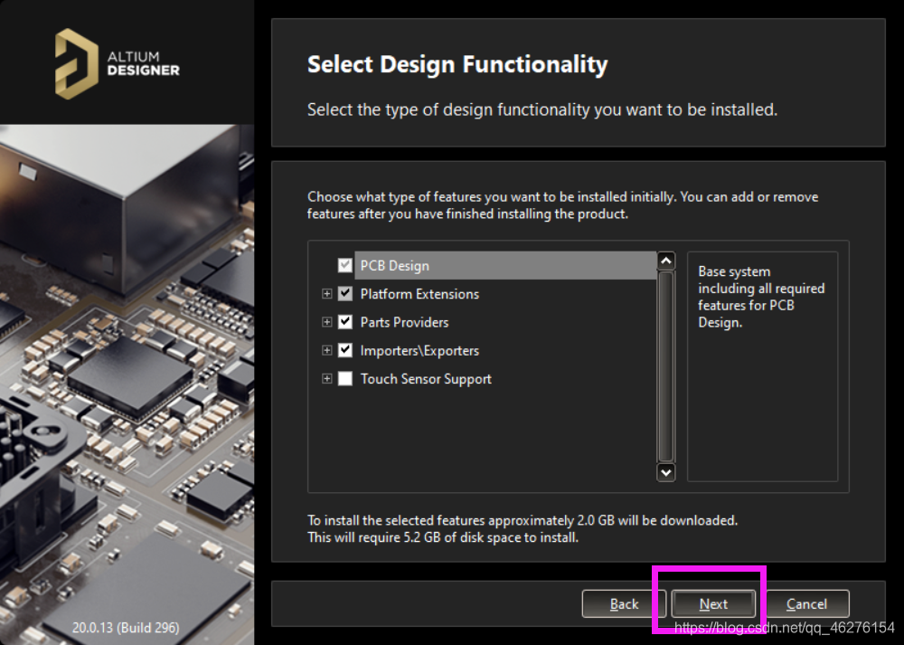Go Back to the previous step
Image resolution: width=904 pixels, height=645 pixels.
[624, 604]
